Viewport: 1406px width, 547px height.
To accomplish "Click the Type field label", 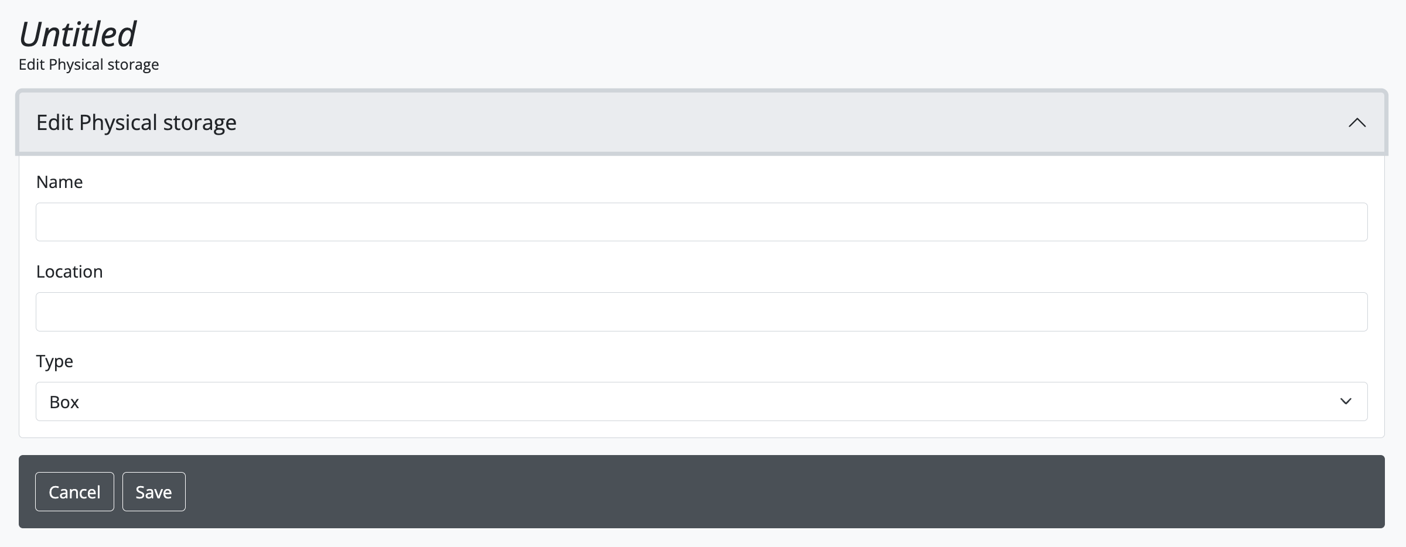I will [x=55, y=361].
